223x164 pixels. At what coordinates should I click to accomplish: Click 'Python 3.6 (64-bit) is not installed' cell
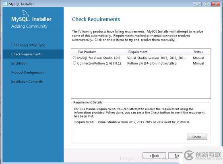click(x=152, y=63)
